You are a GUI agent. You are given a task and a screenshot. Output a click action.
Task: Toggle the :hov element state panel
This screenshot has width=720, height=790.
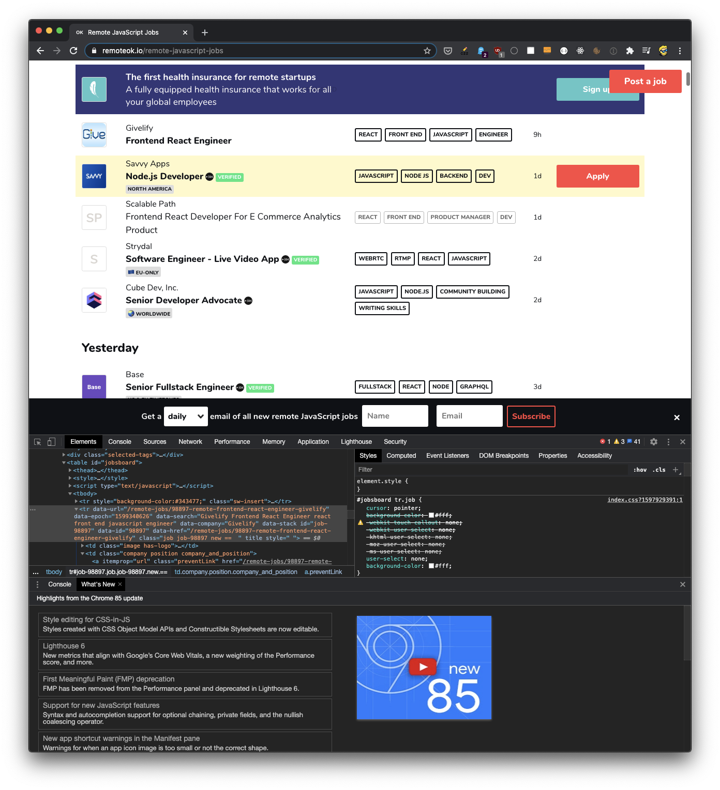(640, 470)
